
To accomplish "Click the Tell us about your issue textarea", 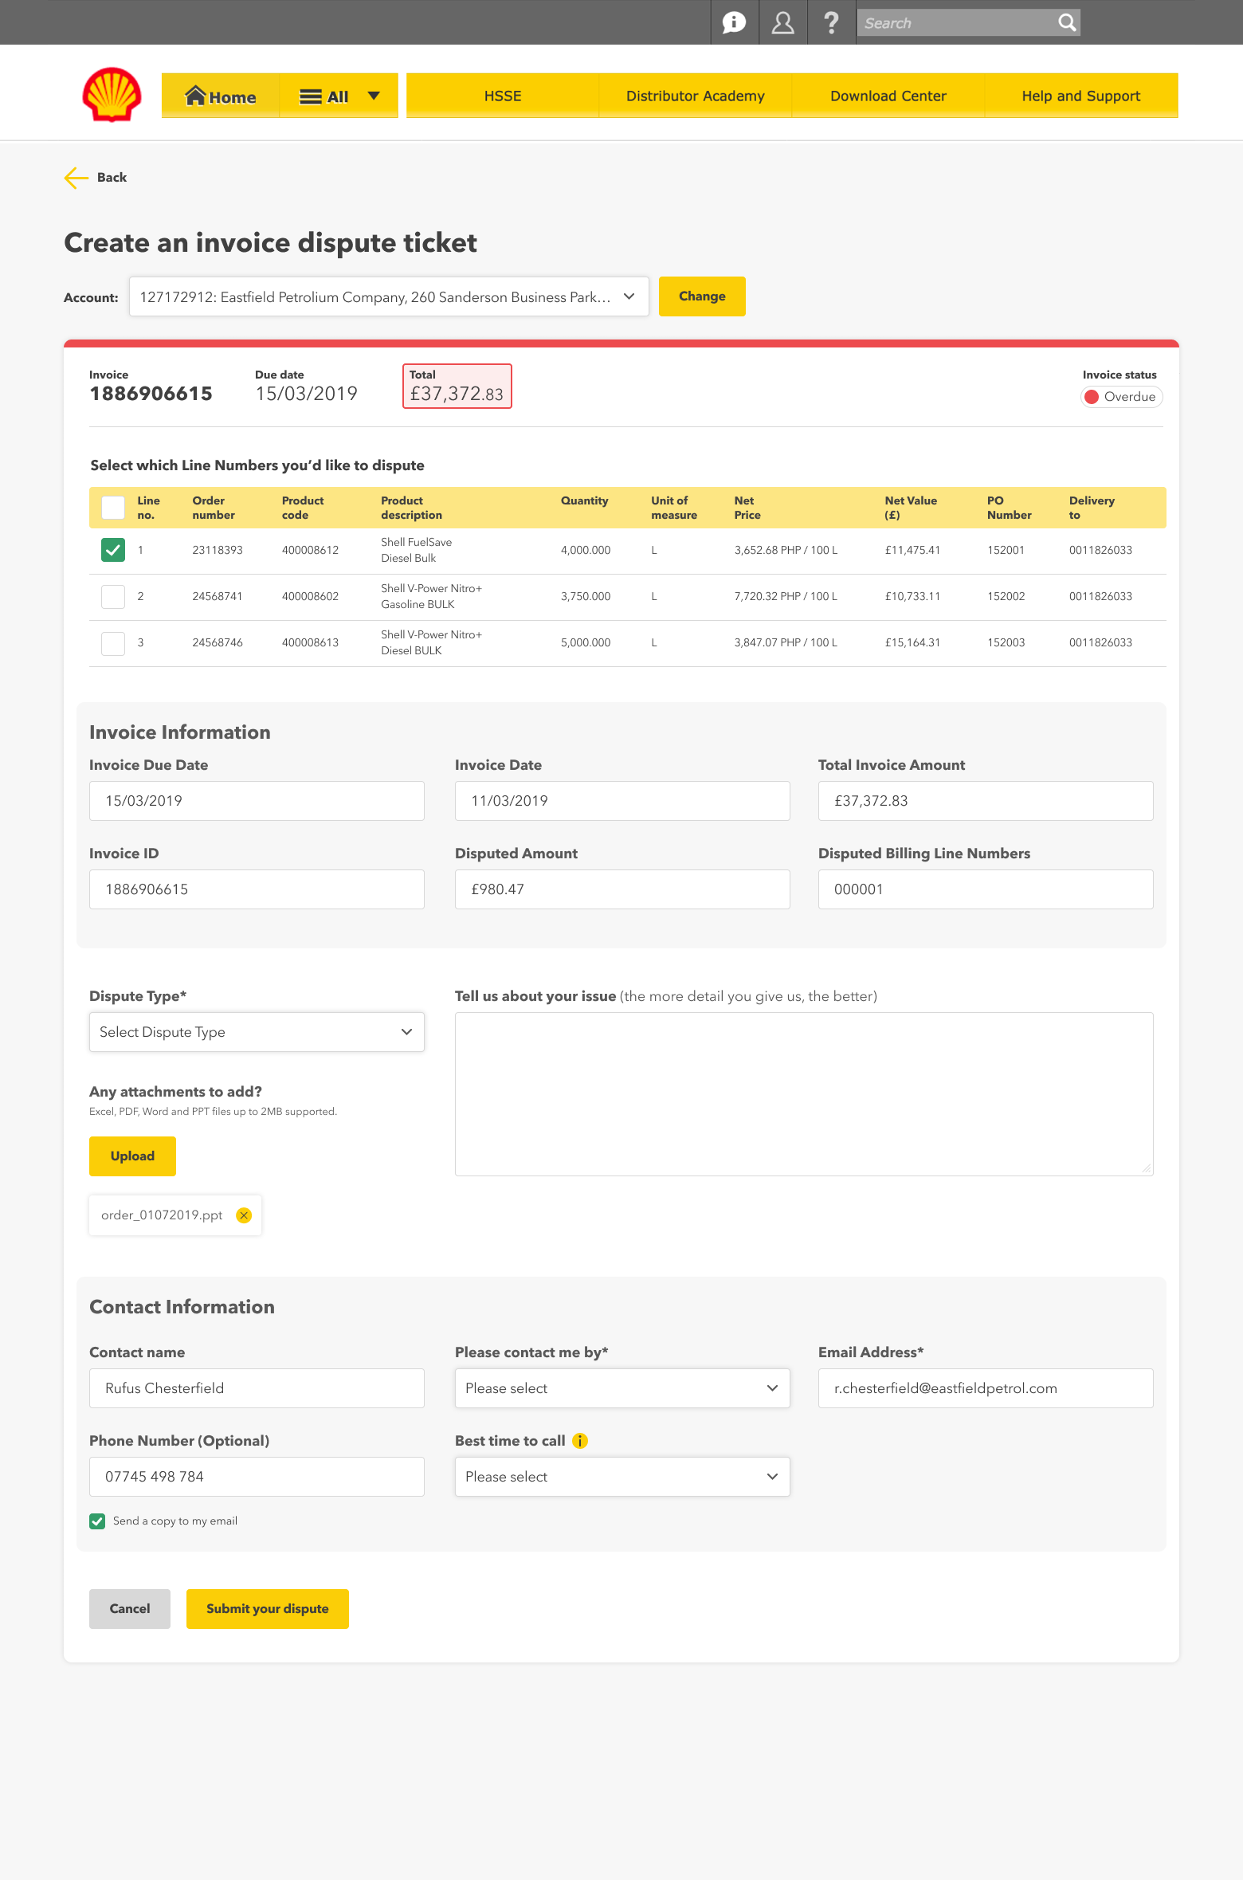I will 804,1094.
